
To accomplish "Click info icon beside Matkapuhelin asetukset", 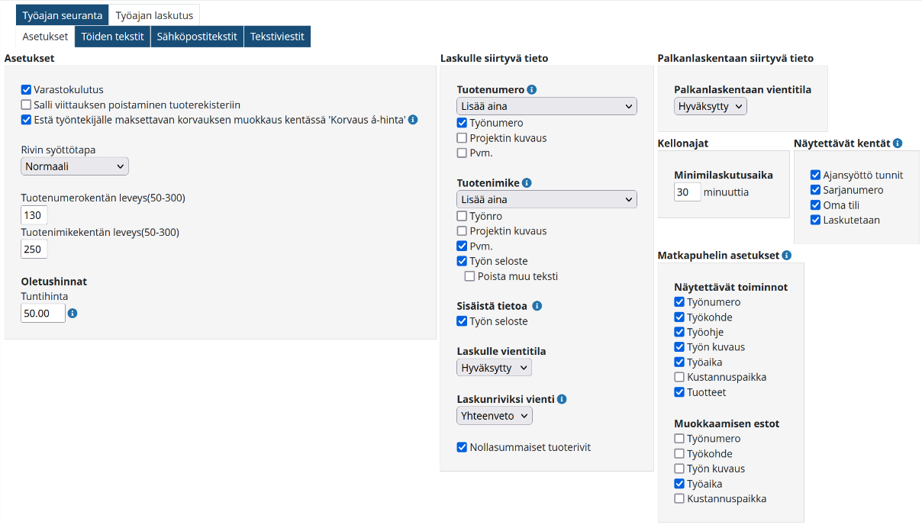I will pyautogui.click(x=786, y=256).
